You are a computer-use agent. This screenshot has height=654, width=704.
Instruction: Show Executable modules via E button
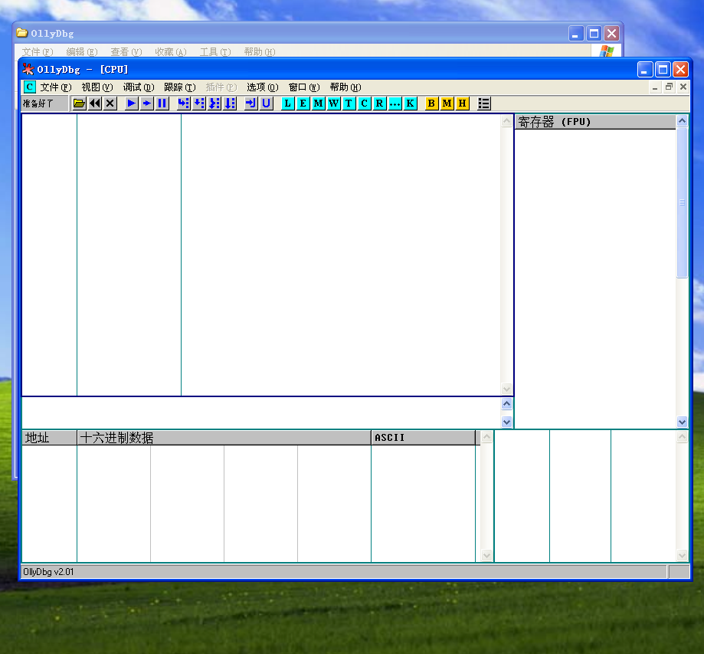(303, 104)
